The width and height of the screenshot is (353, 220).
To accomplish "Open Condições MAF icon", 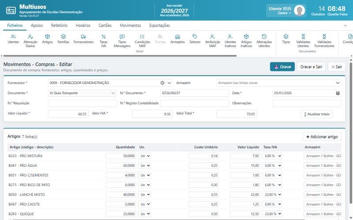I will 142,41.
